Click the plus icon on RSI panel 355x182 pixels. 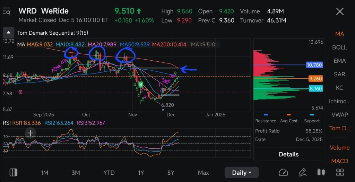click(x=30, y=133)
